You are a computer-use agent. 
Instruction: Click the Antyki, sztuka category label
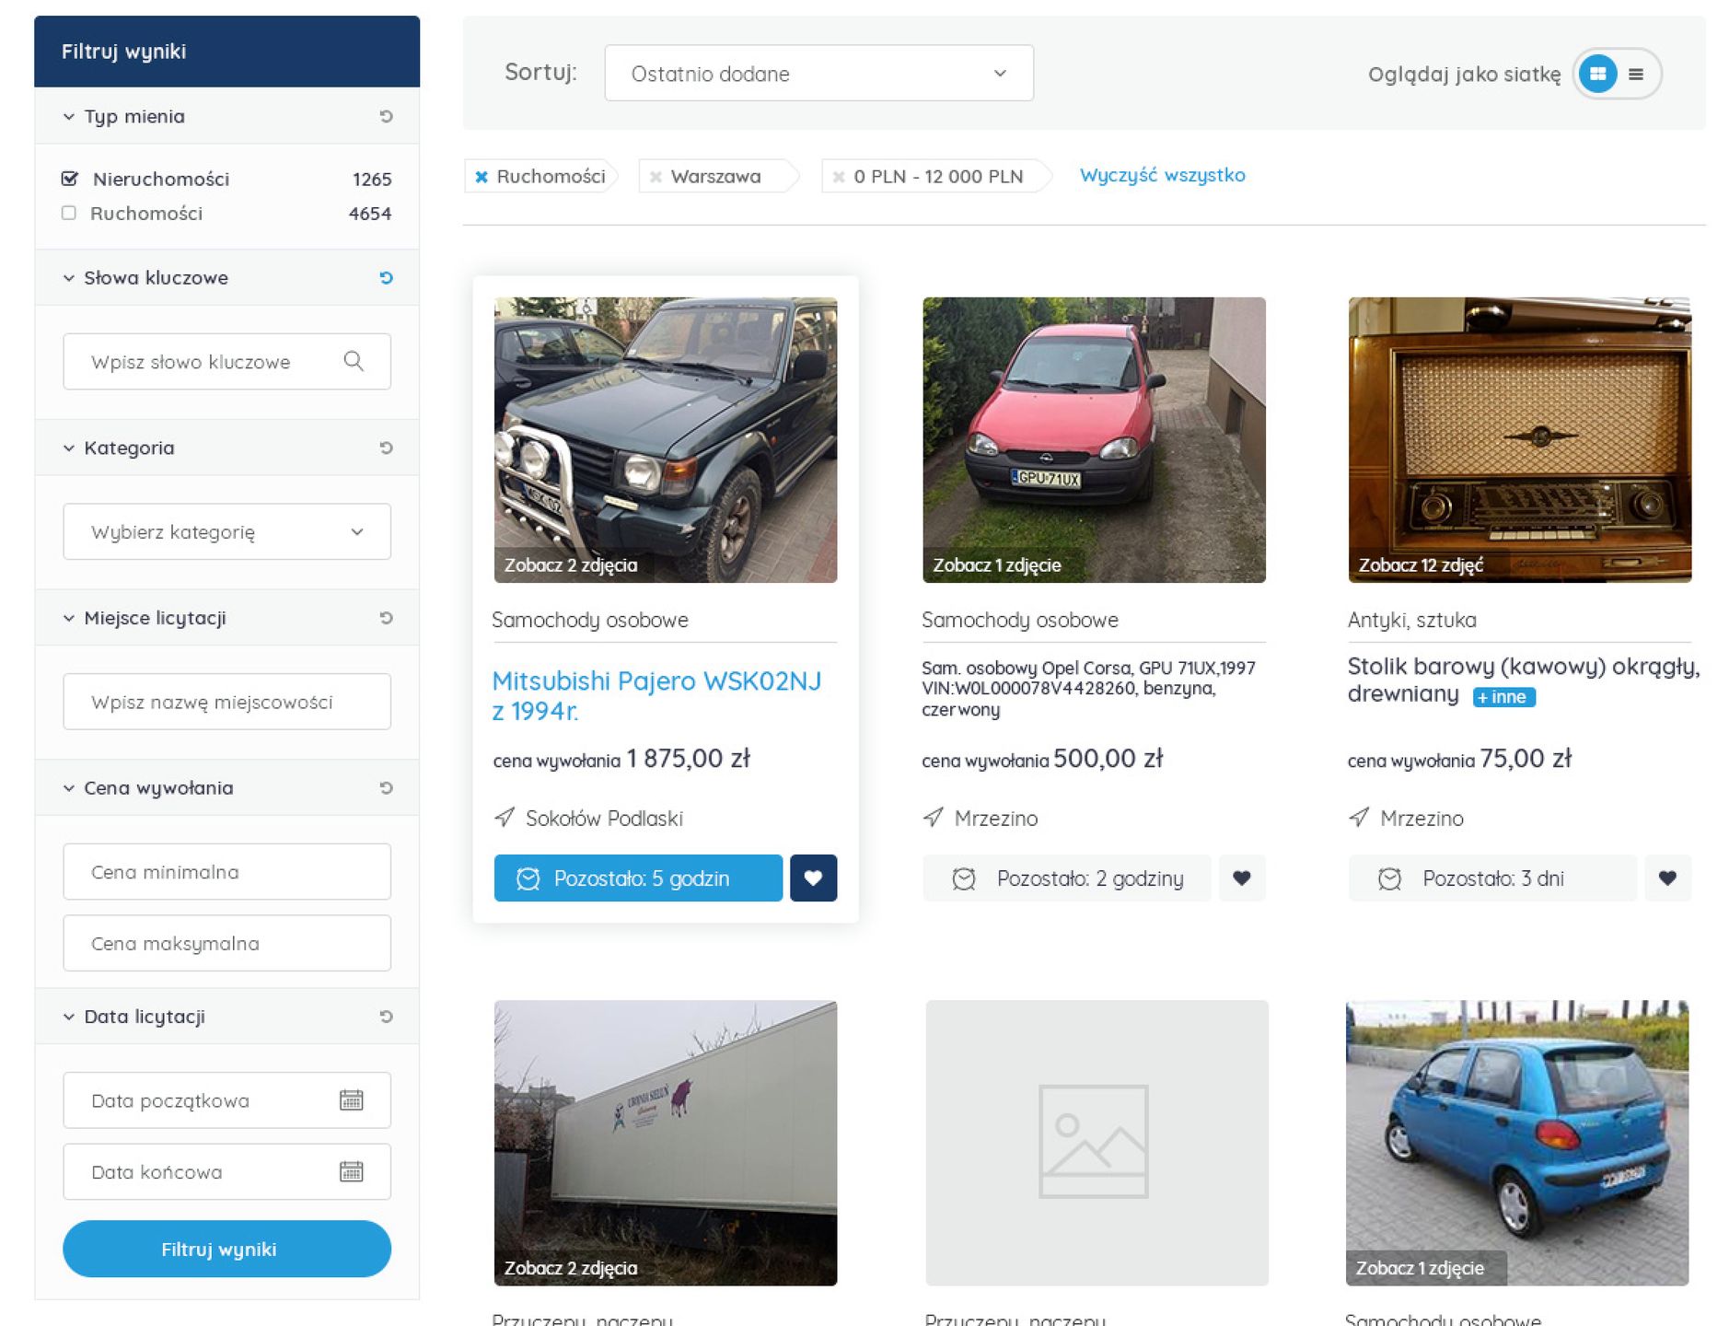click(x=1411, y=620)
